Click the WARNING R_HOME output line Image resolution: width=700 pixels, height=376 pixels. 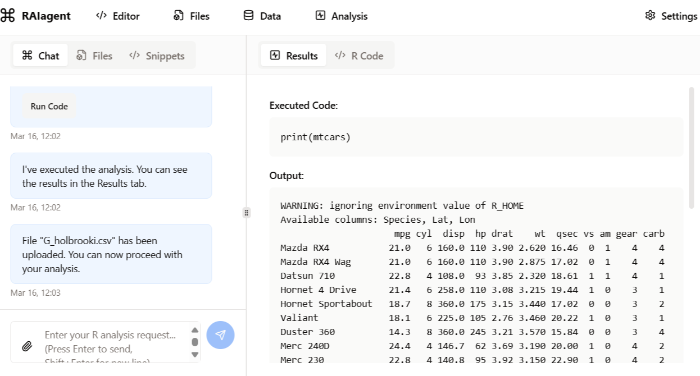click(402, 205)
